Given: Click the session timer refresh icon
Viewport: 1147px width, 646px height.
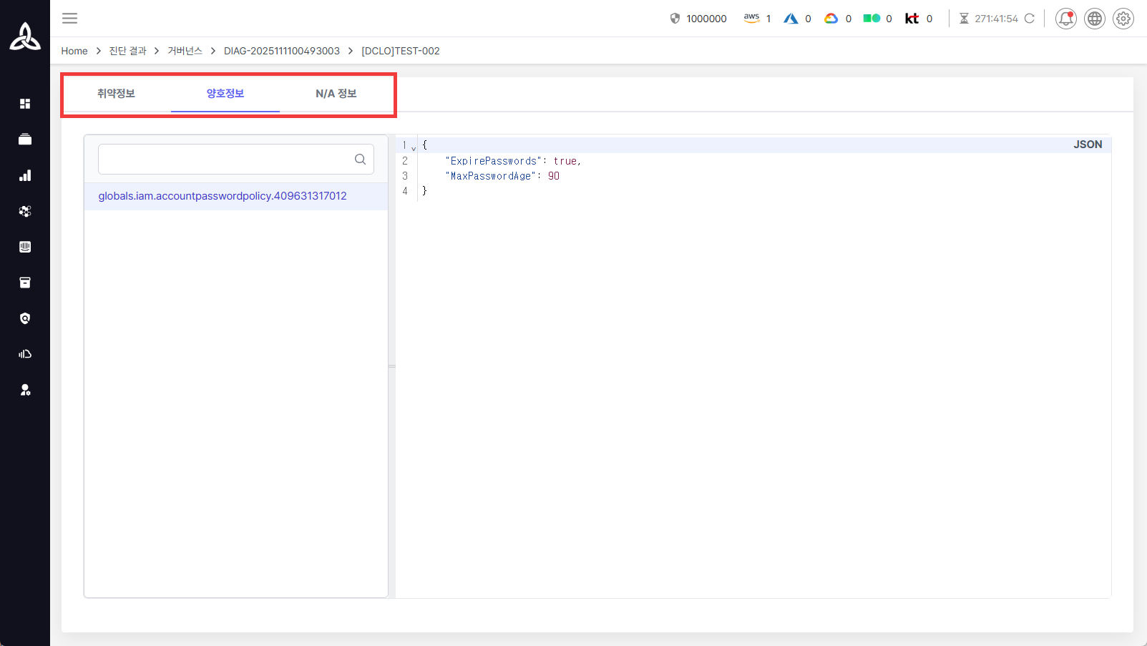Looking at the screenshot, I should [1029, 19].
